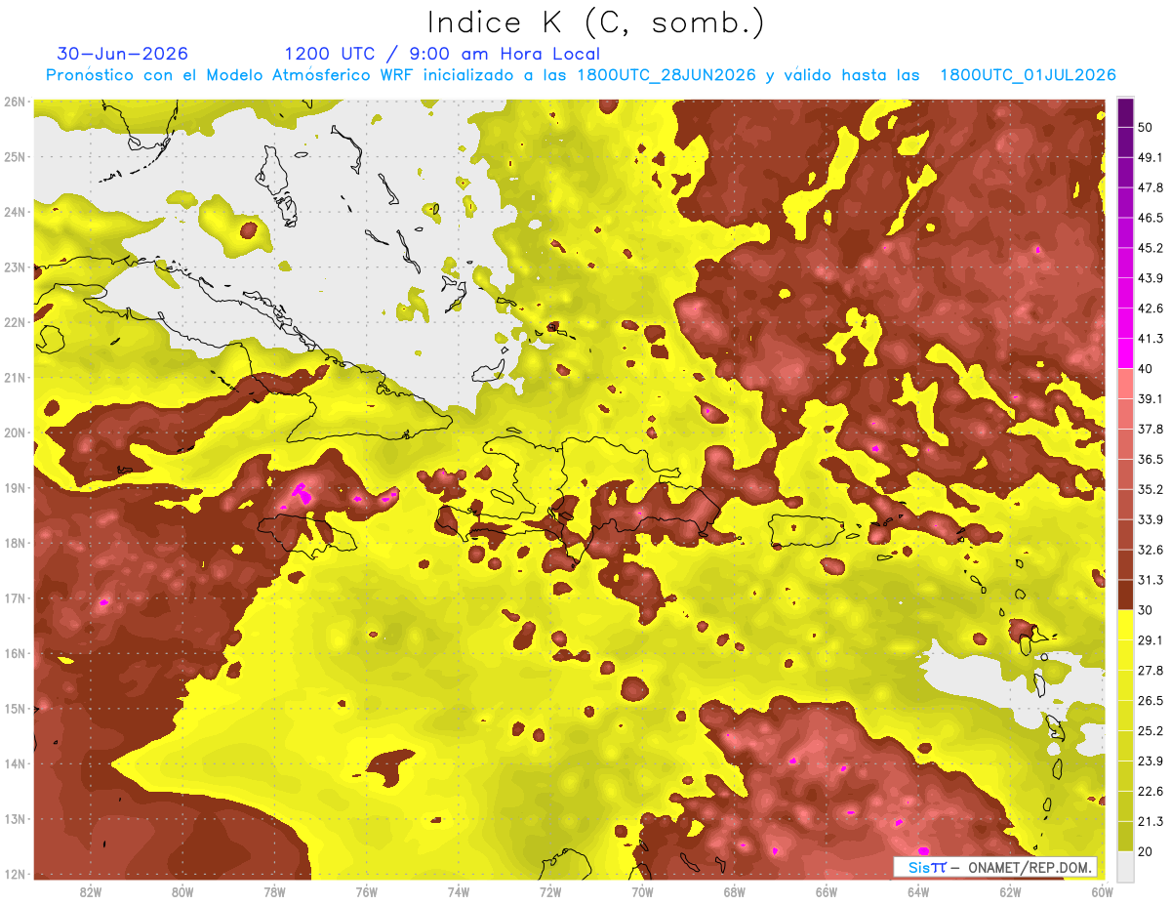Click the colorbar value '47.8'
Screen dimensions: 1171x905
point(1151,187)
